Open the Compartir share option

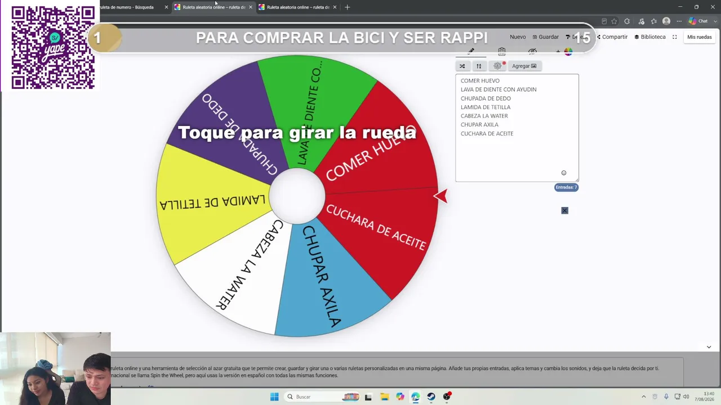click(612, 37)
